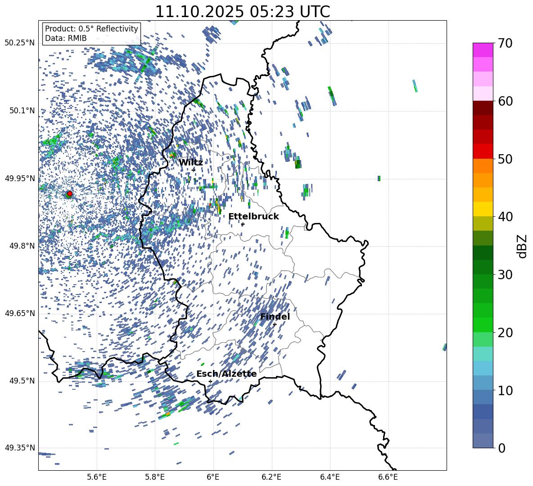Click the 6.4°E longitude label
The width and height of the screenshot is (533, 486).
(330, 477)
